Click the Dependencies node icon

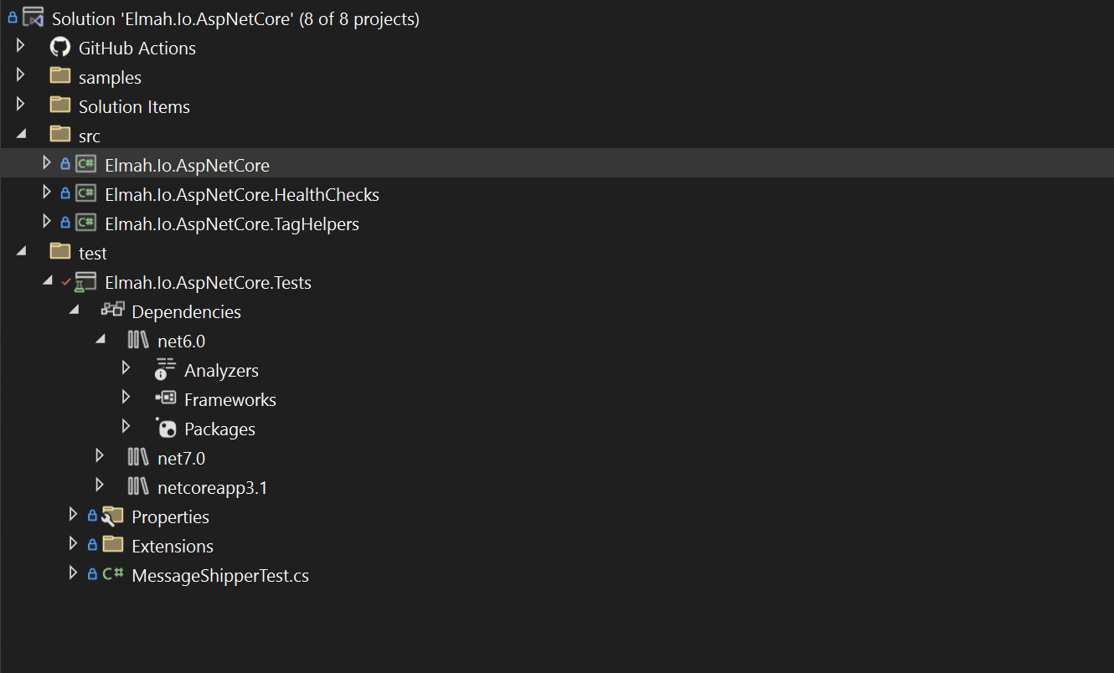(113, 311)
